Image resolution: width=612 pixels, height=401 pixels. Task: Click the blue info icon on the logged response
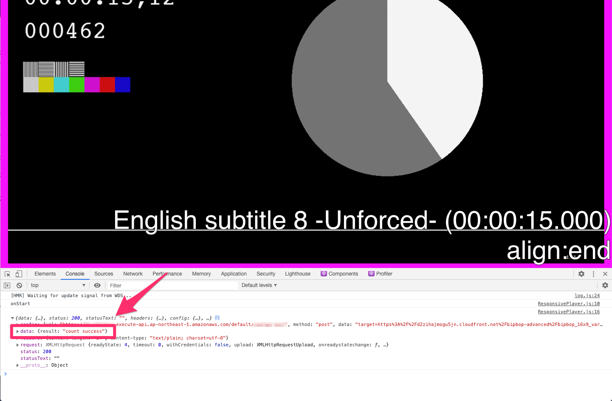(217, 318)
